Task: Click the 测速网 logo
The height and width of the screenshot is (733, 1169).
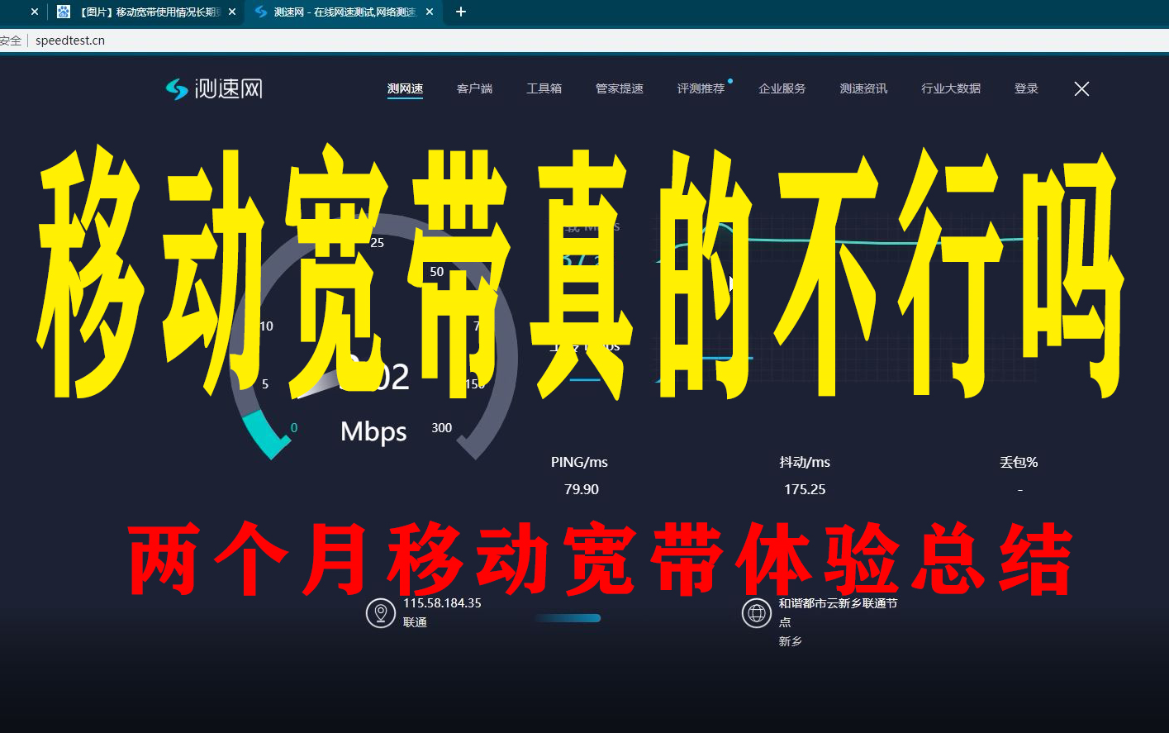Action: click(214, 88)
